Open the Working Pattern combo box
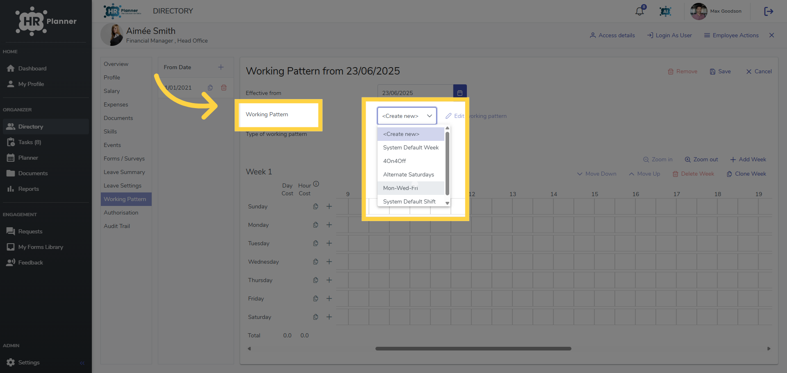The height and width of the screenshot is (373, 787). pos(407,116)
